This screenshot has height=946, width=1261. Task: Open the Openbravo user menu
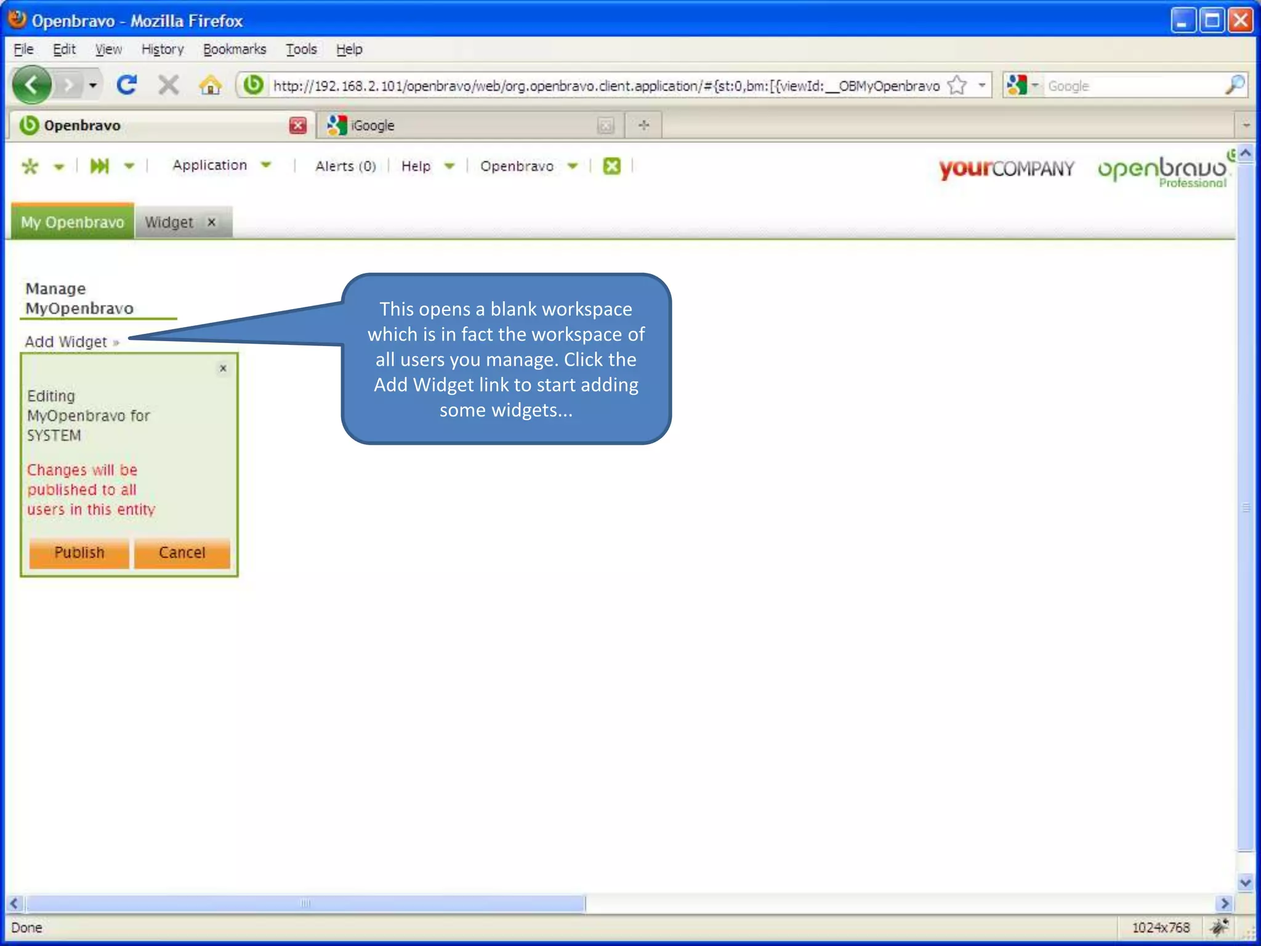[517, 166]
